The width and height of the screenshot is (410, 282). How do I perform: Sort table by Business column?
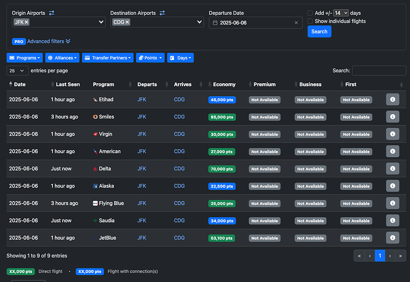310,84
